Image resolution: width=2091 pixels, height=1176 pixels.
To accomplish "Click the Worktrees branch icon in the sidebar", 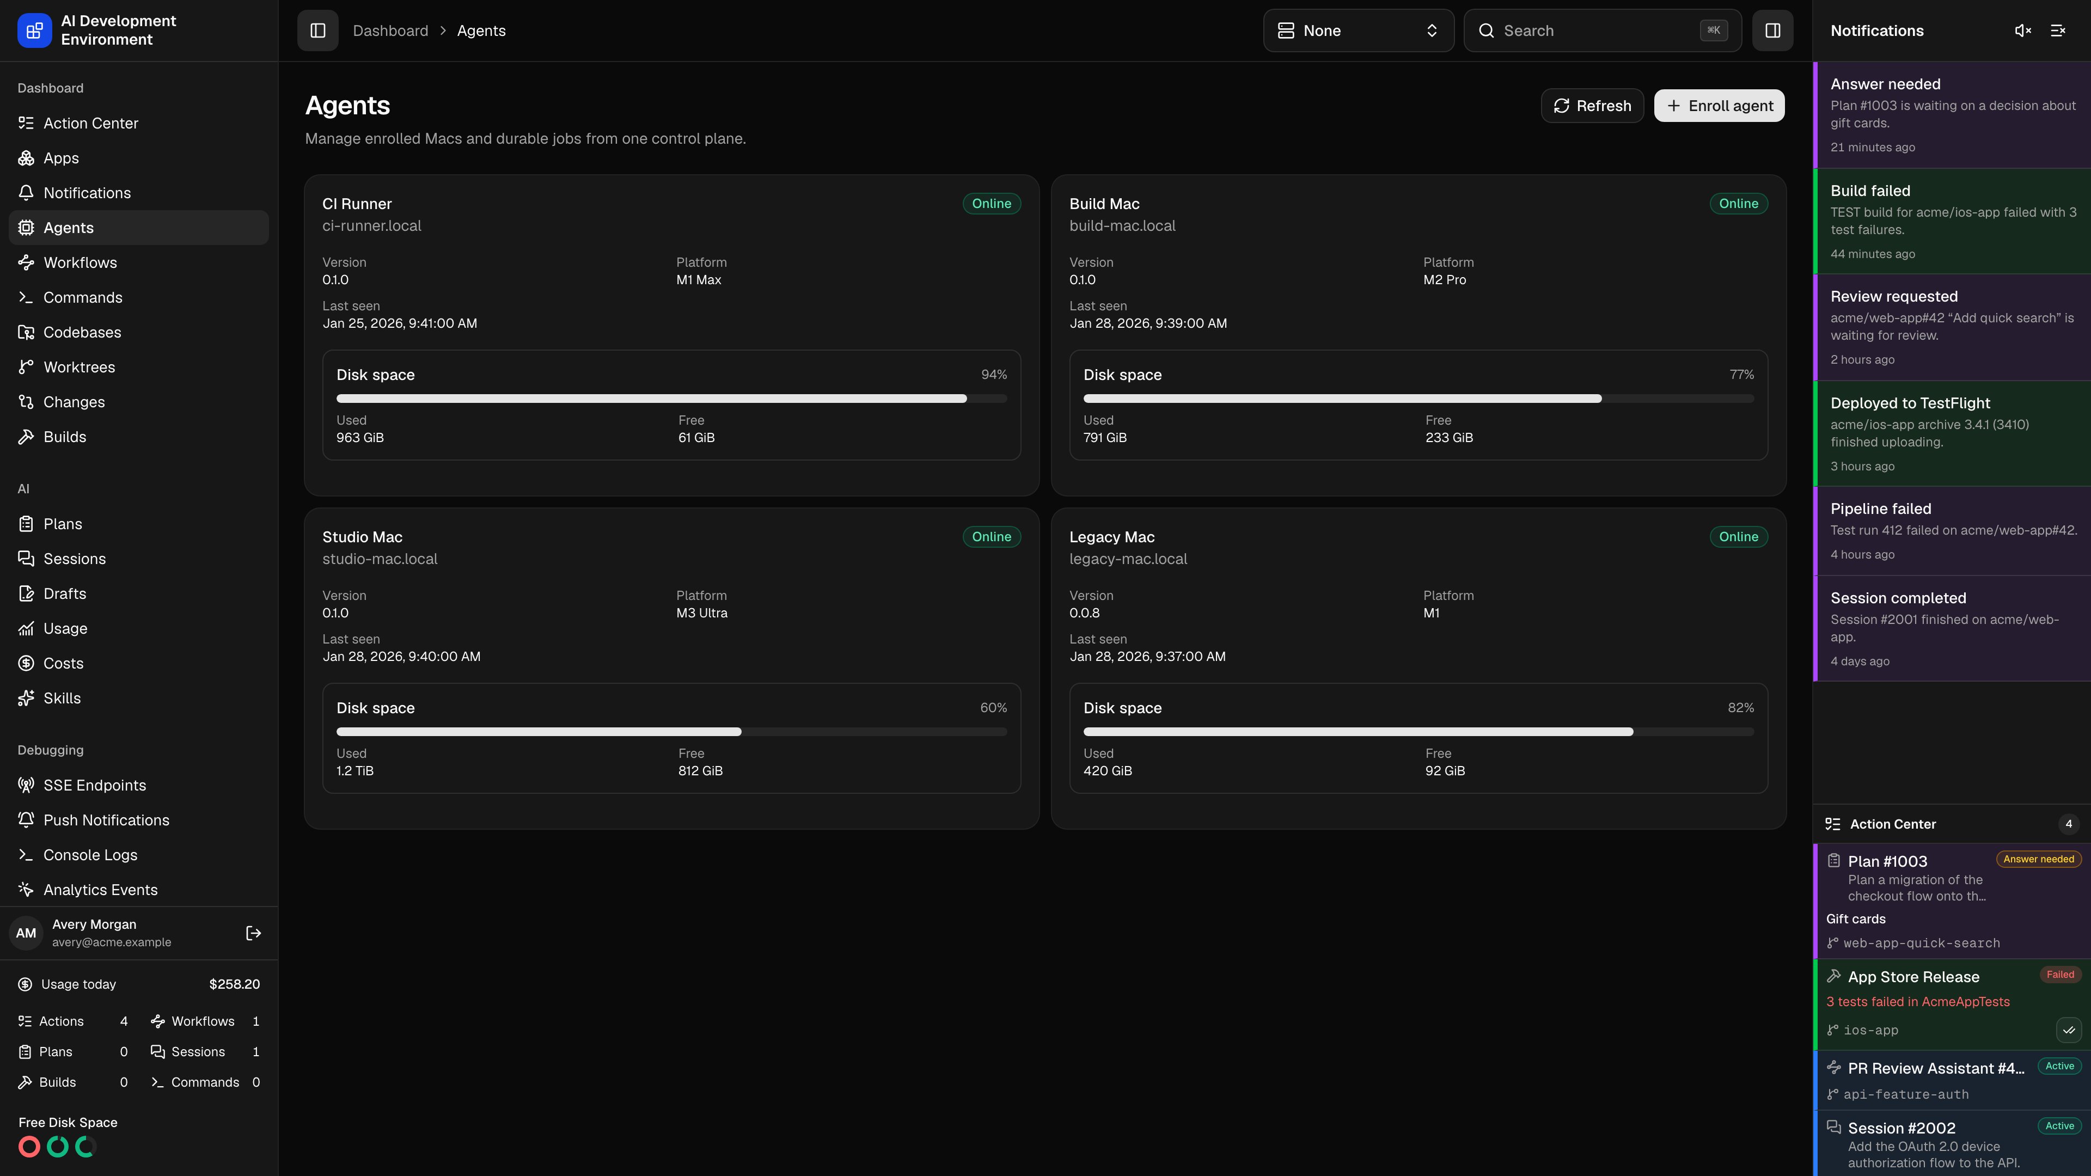I will [x=26, y=367].
